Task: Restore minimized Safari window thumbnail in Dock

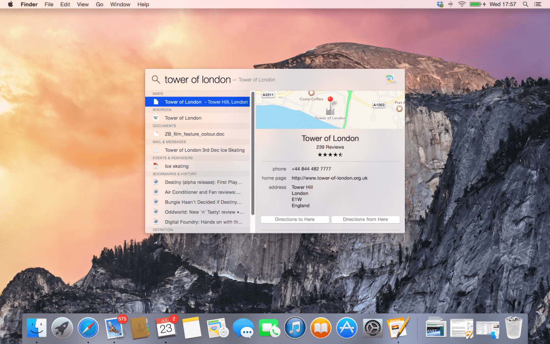Action: pyautogui.click(x=436, y=328)
